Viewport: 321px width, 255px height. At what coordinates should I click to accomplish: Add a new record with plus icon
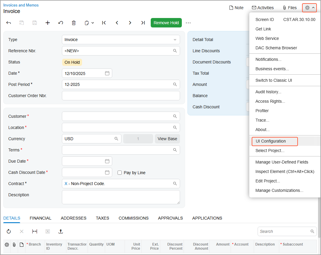click(x=48, y=23)
